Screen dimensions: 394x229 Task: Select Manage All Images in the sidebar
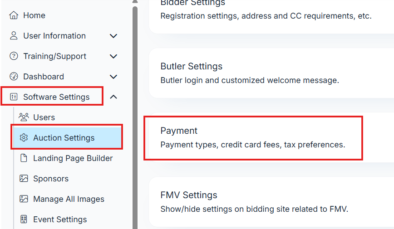(x=68, y=199)
